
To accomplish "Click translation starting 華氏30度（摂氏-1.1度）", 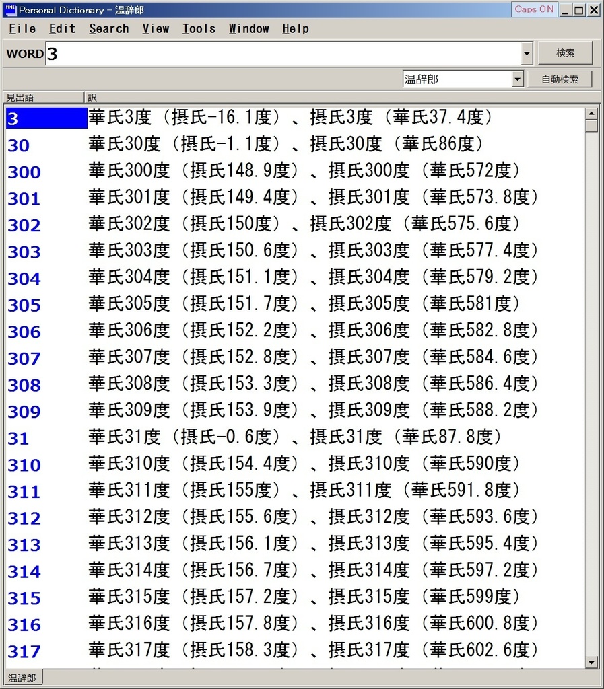I will point(286,144).
